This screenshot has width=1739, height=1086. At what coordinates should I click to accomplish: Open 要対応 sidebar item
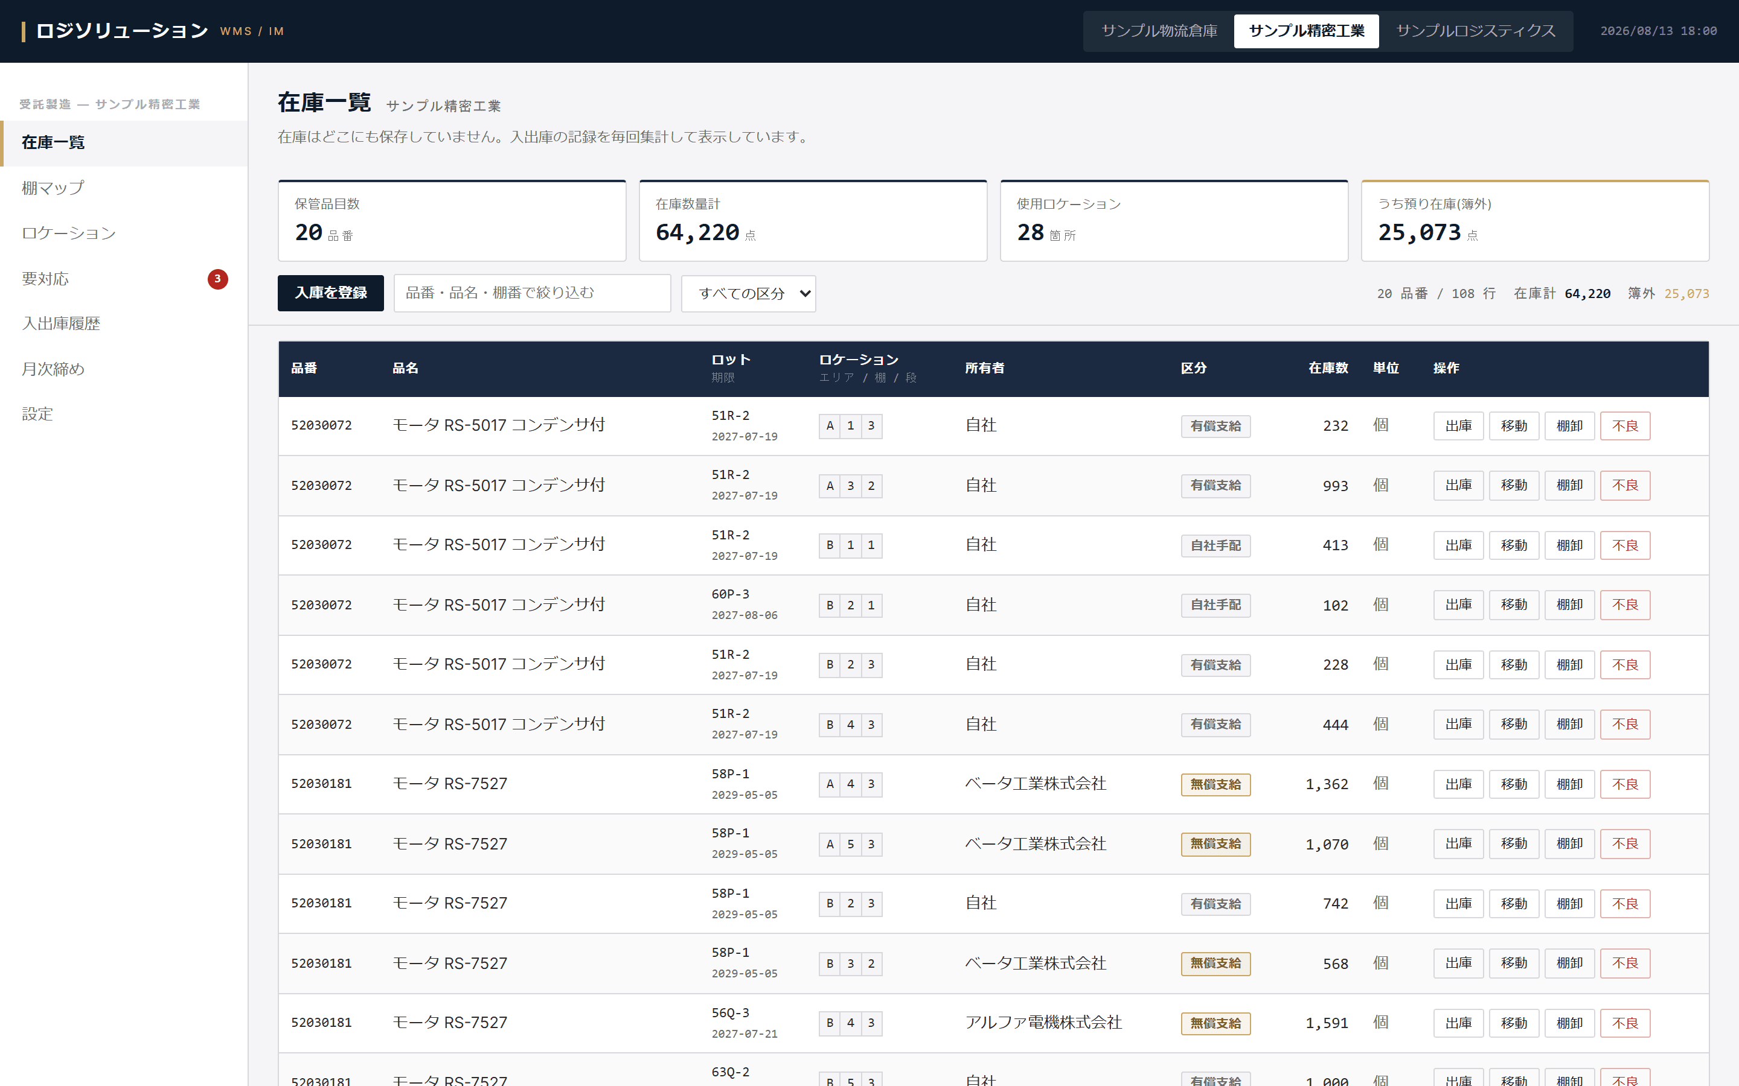(x=124, y=279)
